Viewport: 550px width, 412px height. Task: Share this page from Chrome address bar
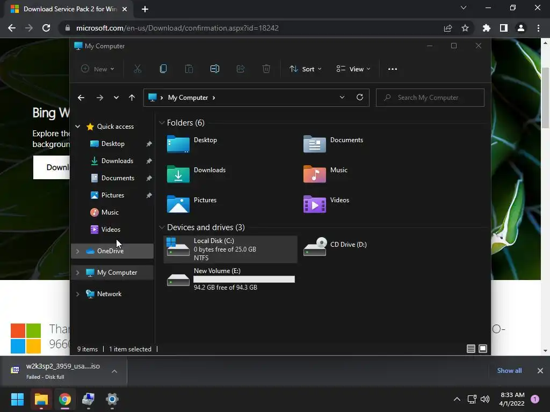(448, 28)
